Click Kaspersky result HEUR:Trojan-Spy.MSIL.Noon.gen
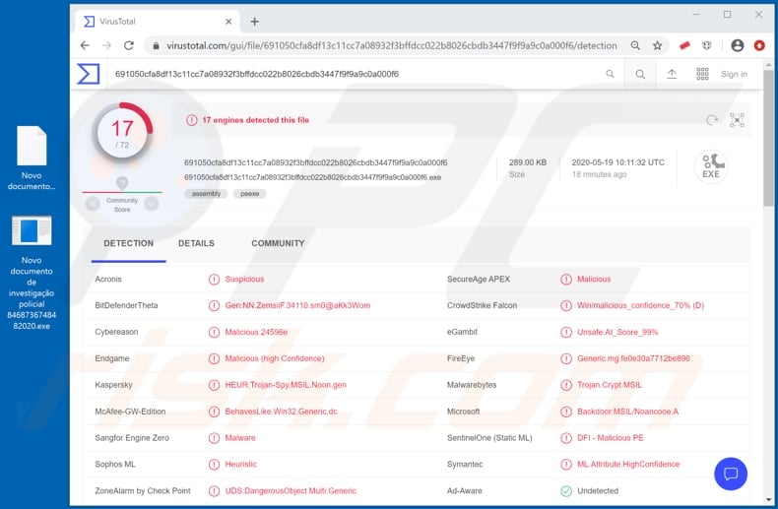The width and height of the screenshot is (778, 509). [x=286, y=385]
